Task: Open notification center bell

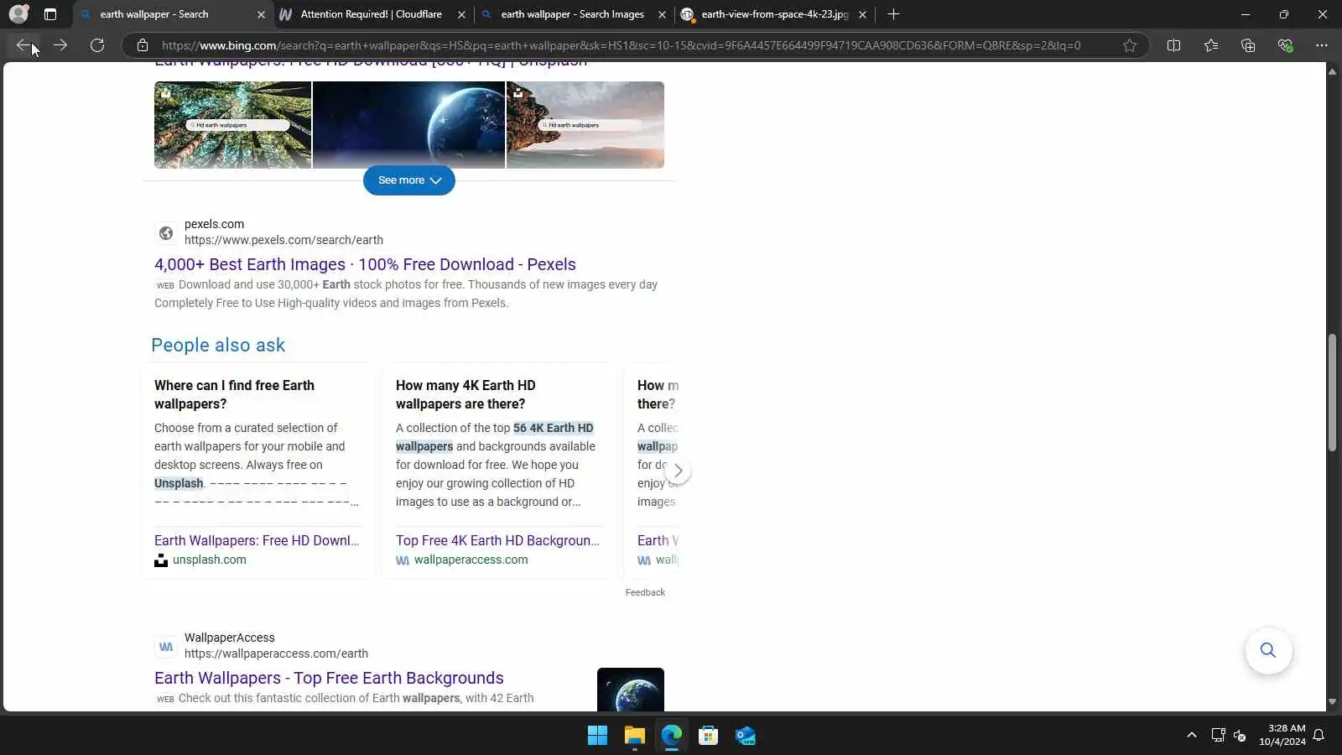Action: pyautogui.click(x=1319, y=736)
